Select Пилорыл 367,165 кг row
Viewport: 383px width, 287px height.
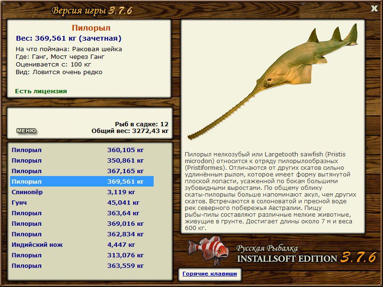click(82, 171)
